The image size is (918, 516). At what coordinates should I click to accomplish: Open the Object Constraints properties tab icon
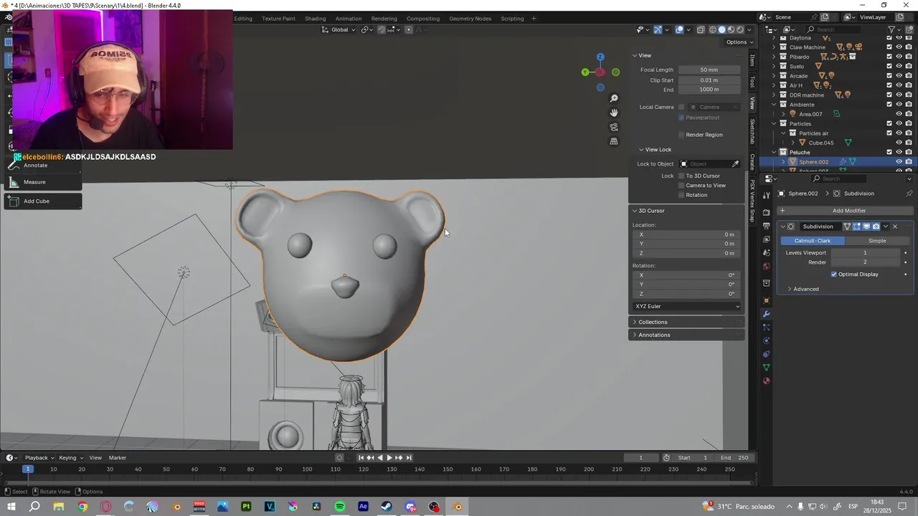pyautogui.click(x=766, y=354)
